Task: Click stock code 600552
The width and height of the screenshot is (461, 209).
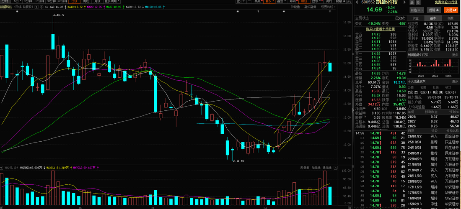Action: point(368,2)
